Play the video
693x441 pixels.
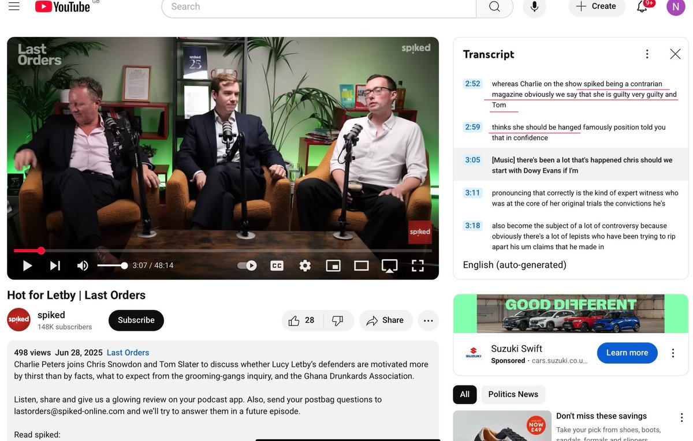pos(27,266)
